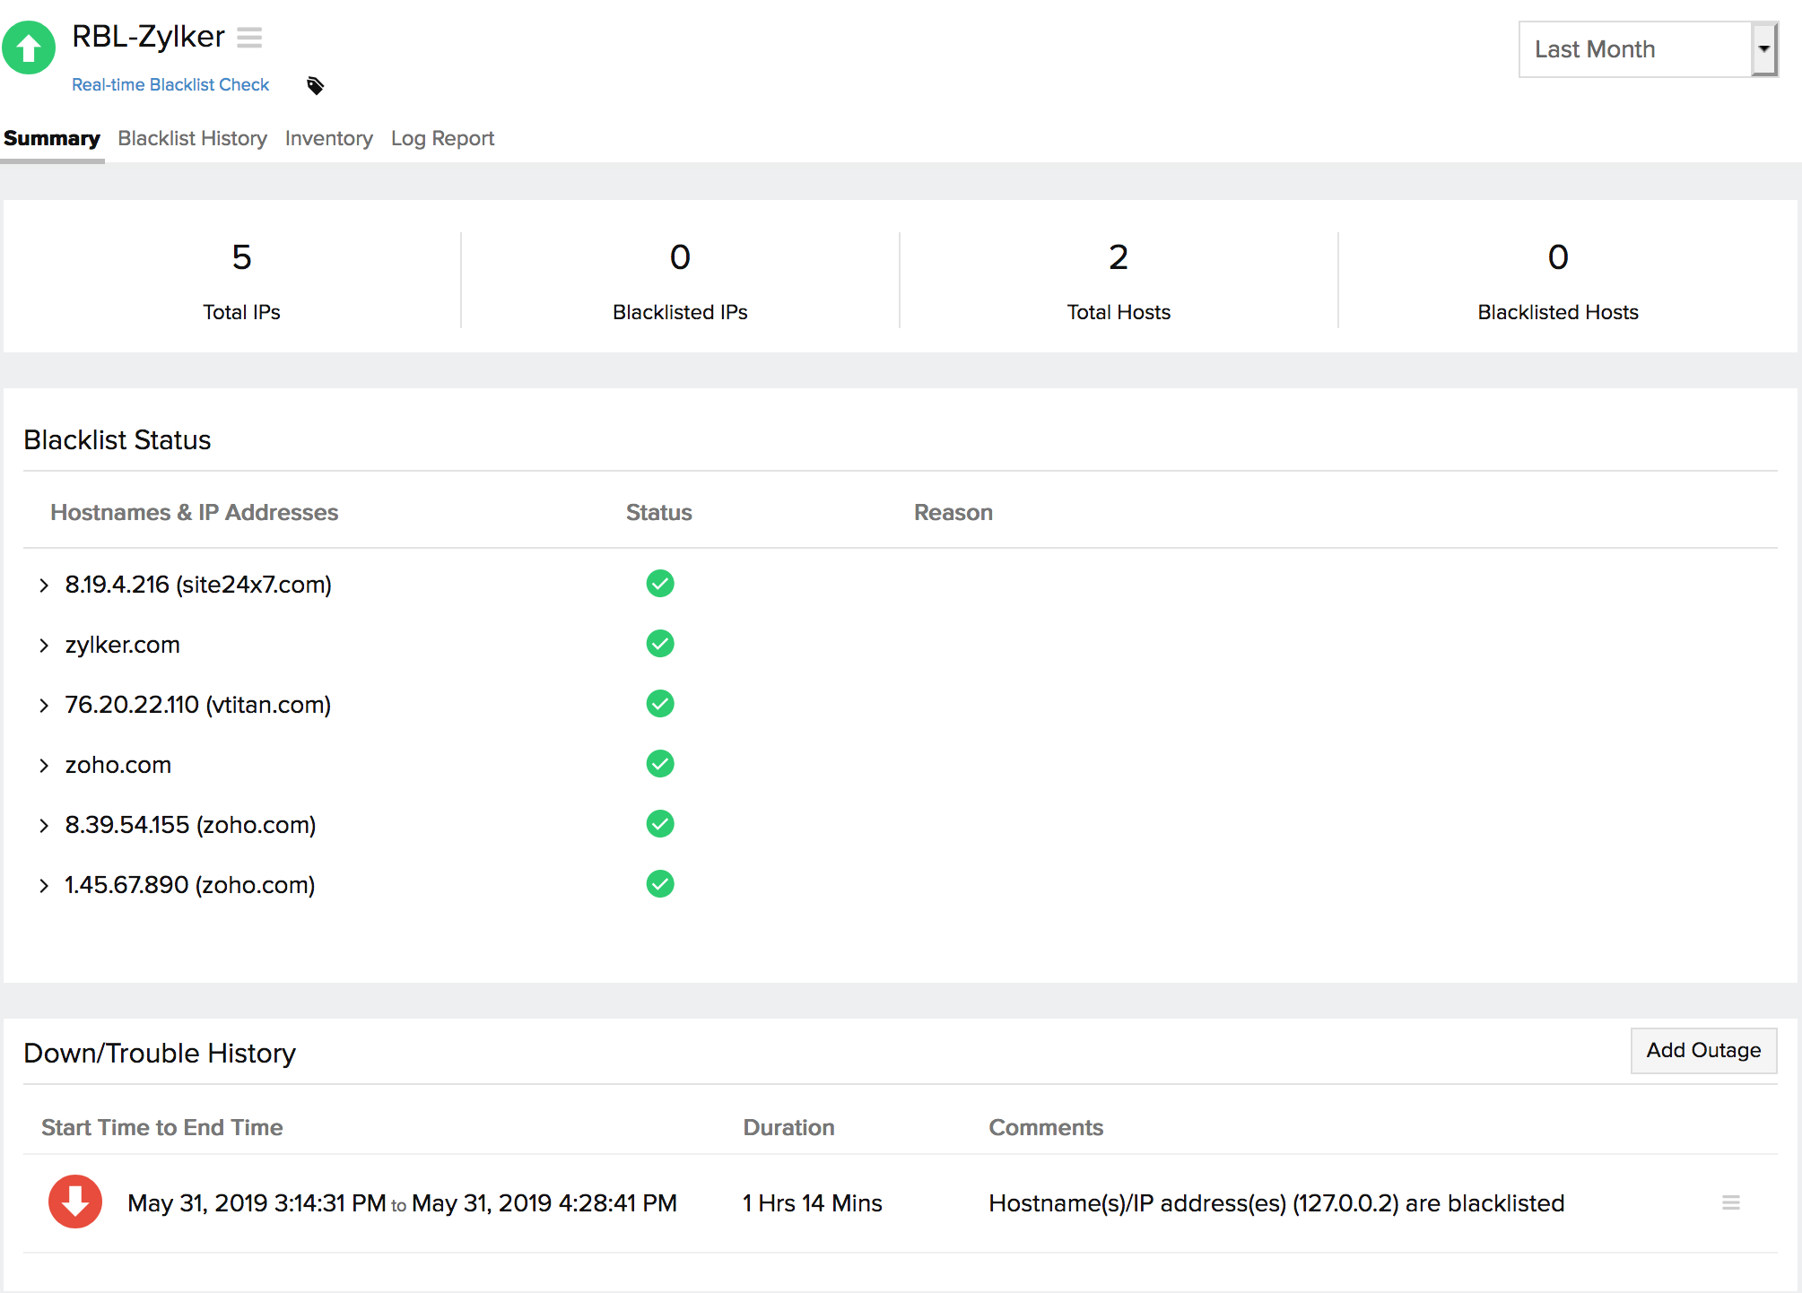
Task: Click green check status for 8.39.54.155
Action: pos(660,824)
